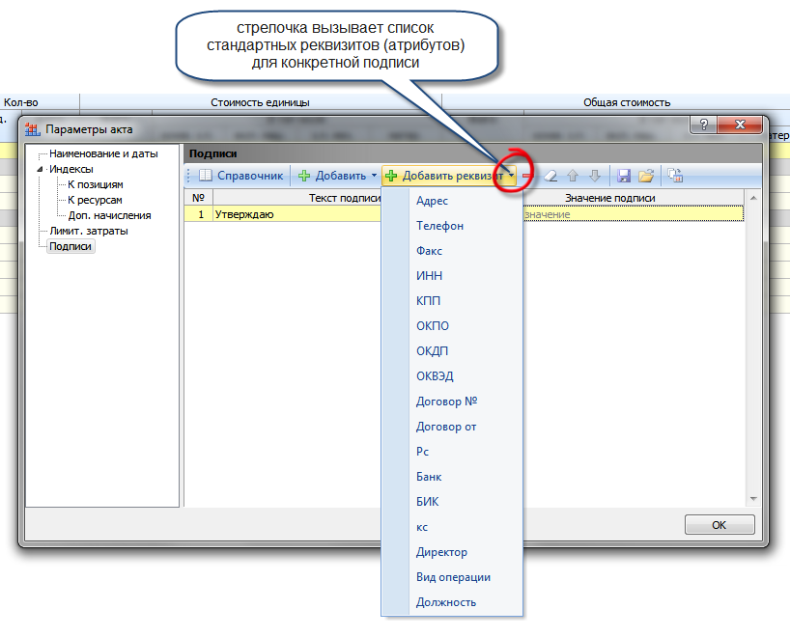Open the Добавить реквизит dropdown arrow
Screen dimensions: 790x637
point(511,176)
